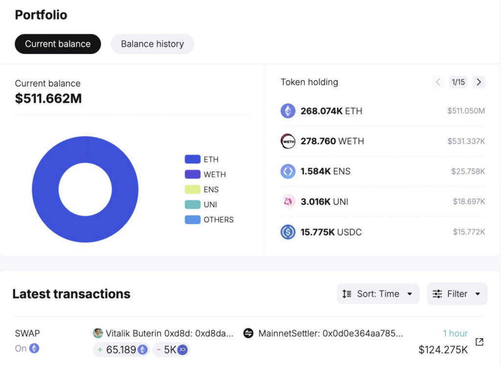
Task: Click the WETH legend color swatch
Action: [x=193, y=174]
